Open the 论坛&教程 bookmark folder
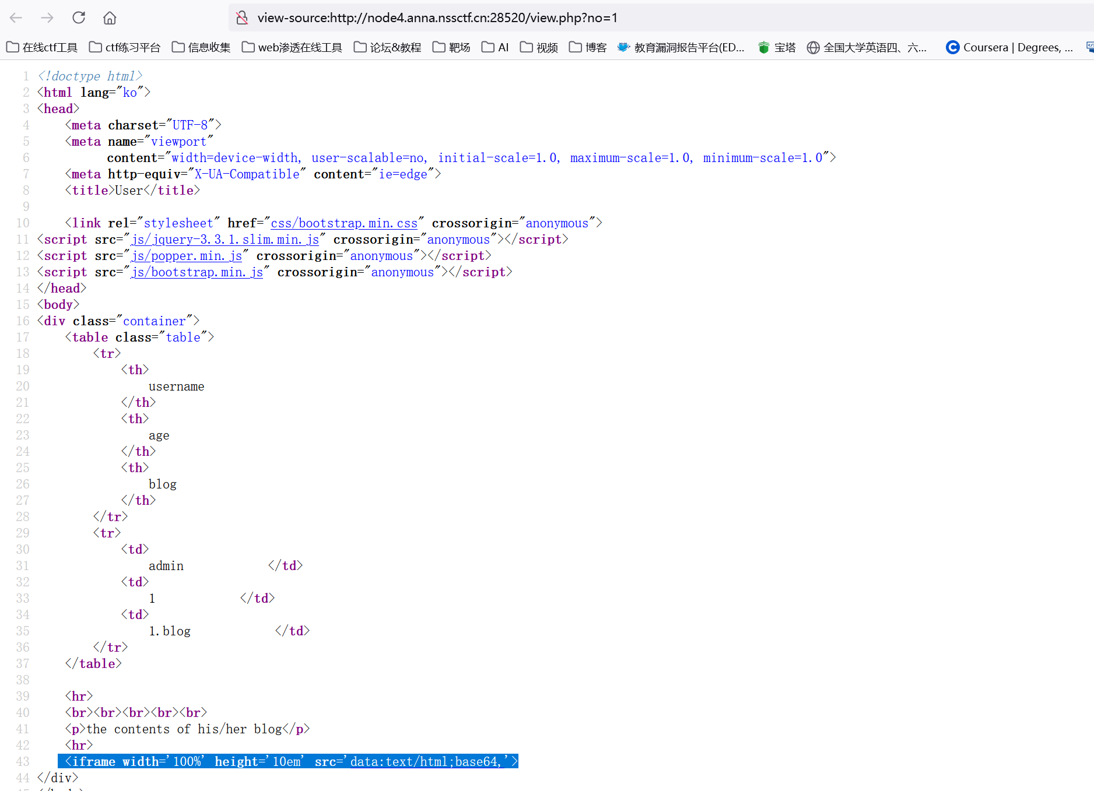 [388, 47]
